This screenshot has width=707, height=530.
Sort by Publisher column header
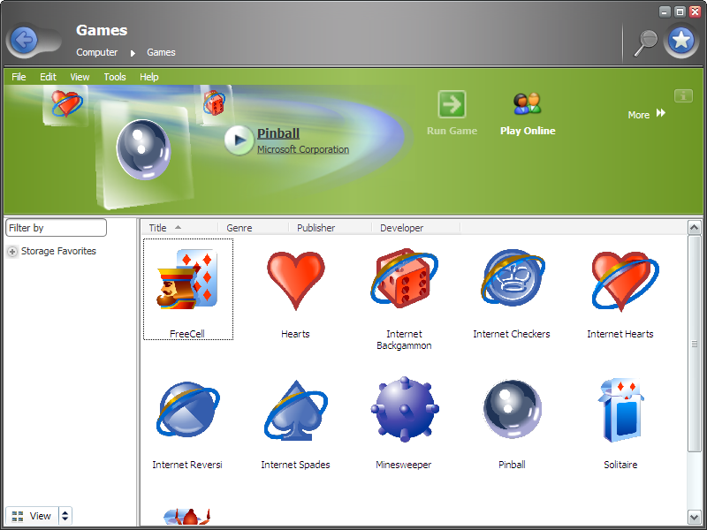click(331, 228)
